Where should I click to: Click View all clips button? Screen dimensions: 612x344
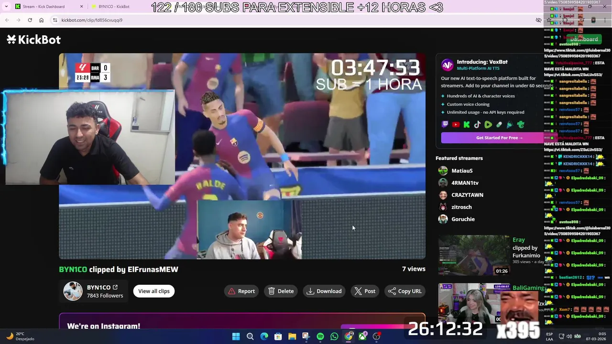(x=154, y=291)
